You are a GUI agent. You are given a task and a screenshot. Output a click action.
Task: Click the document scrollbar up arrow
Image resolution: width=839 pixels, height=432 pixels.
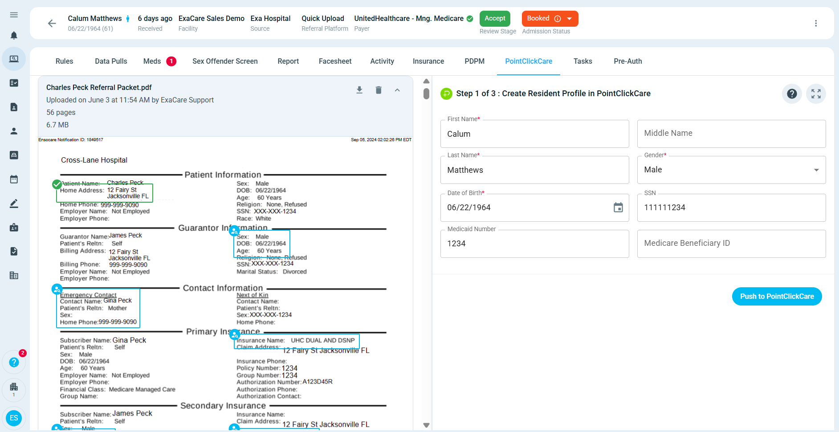[426, 81]
